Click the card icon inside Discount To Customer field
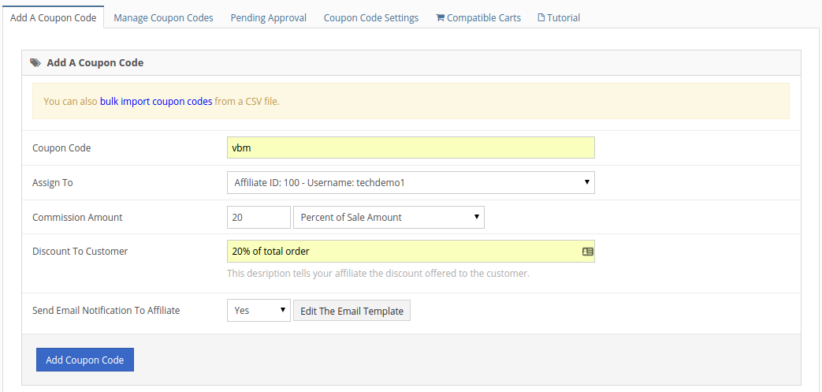 (587, 252)
